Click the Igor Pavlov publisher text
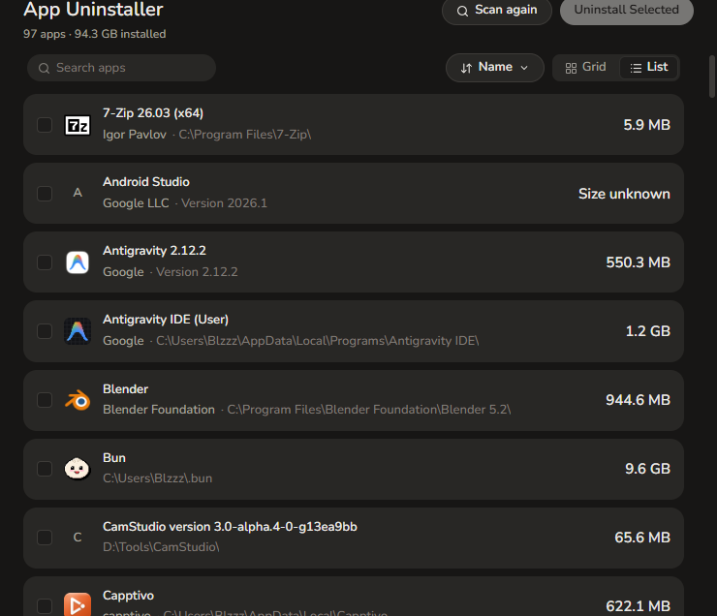Image resolution: width=717 pixels, height=616 pixels. [135, 135]
